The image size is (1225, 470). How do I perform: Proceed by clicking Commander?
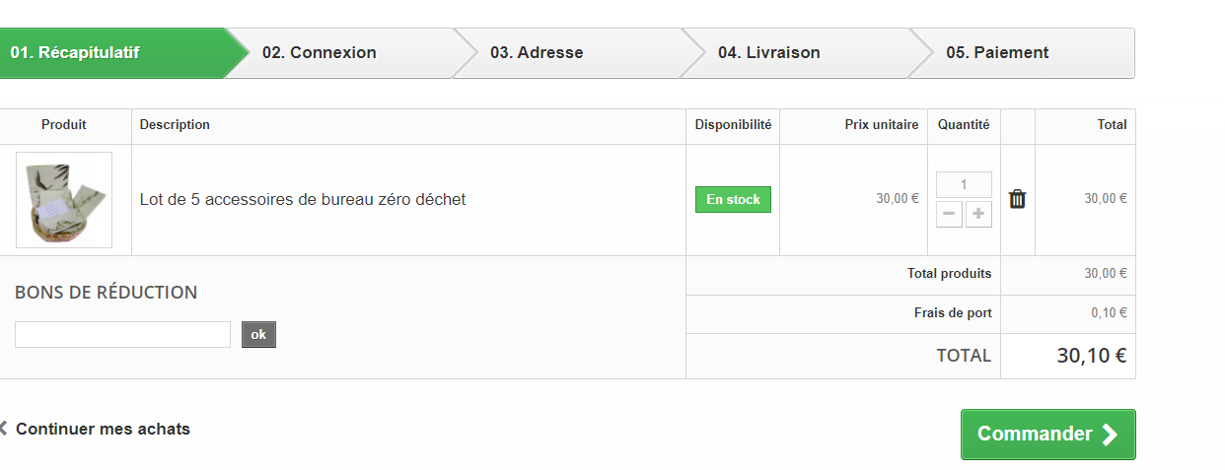[x=1048, y=435]
